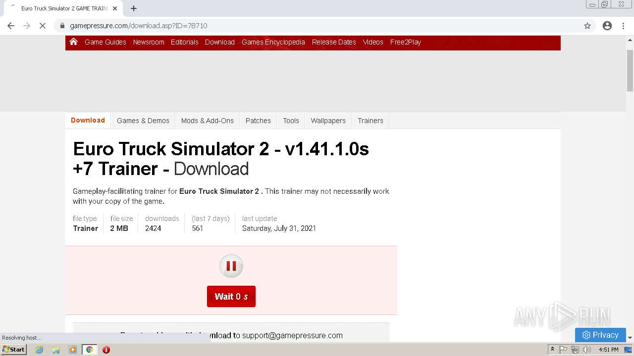Image resolution: width=634 pixels, height=356 pixels.
Task: Click the file size value 2 MB
Action: pos(119,228)
